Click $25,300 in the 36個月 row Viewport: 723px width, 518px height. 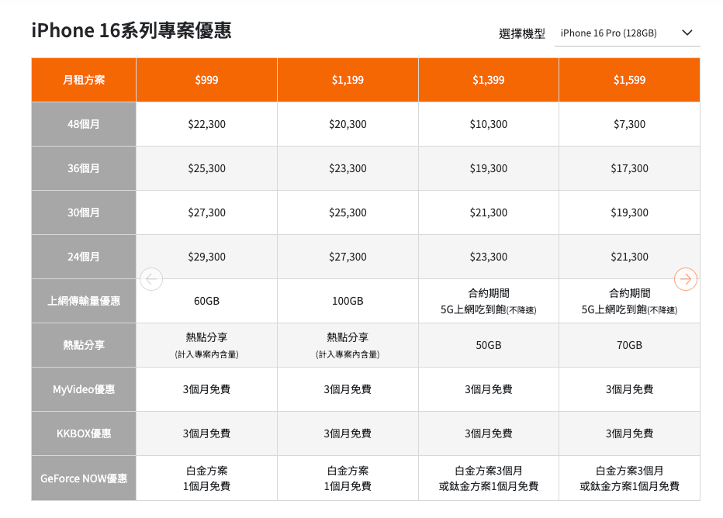pos(206,168)
